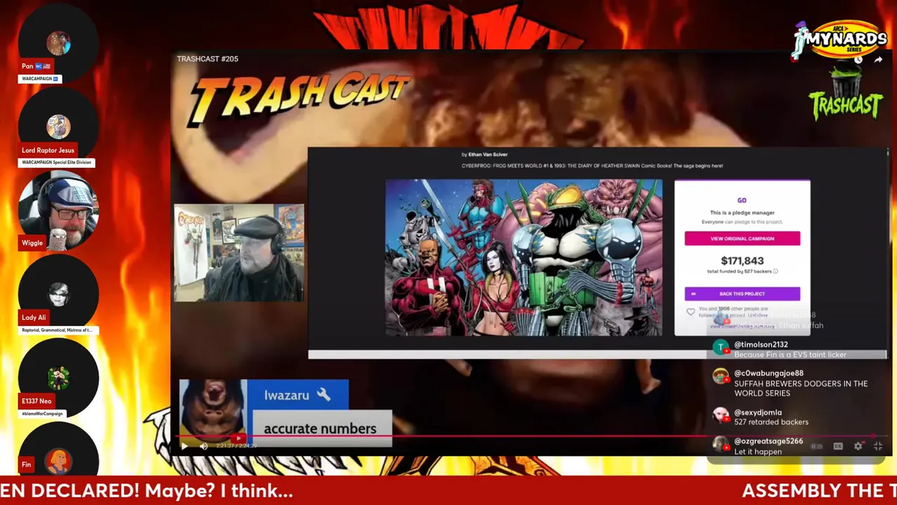Click @timolson2132 chat avatar
Viewport: 897px width, 505px height.
[x=720, y=347]
